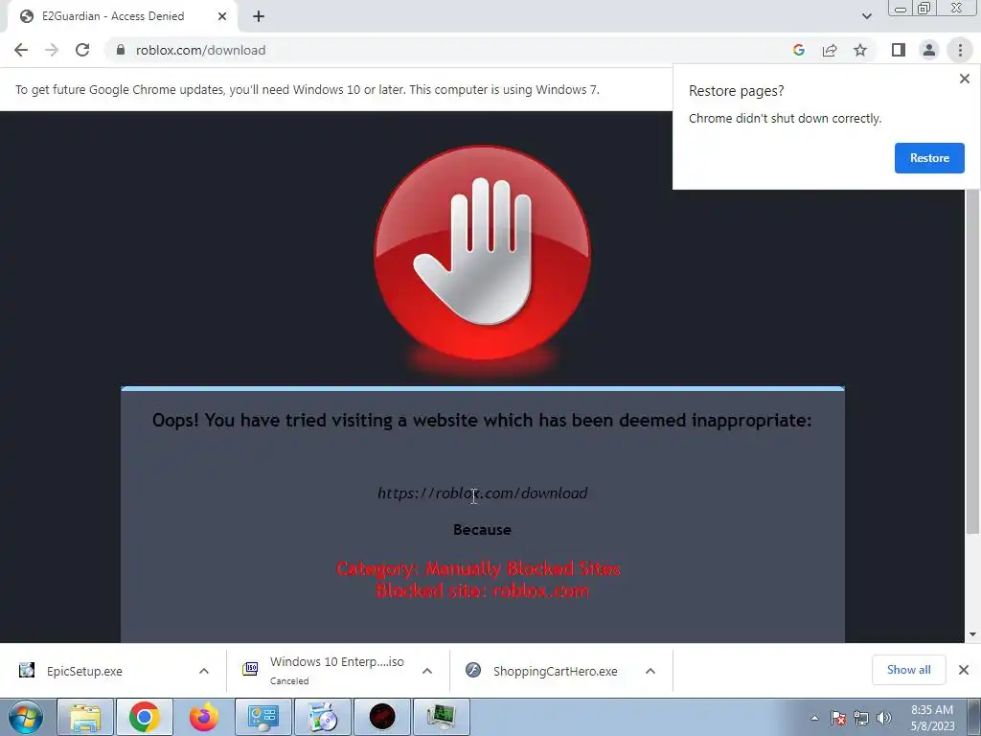Image resolution: width=981 pixels, height=736 pixels.
Task: Expand options for EpicSetup.exe download
Action: (x=204, y=671)
